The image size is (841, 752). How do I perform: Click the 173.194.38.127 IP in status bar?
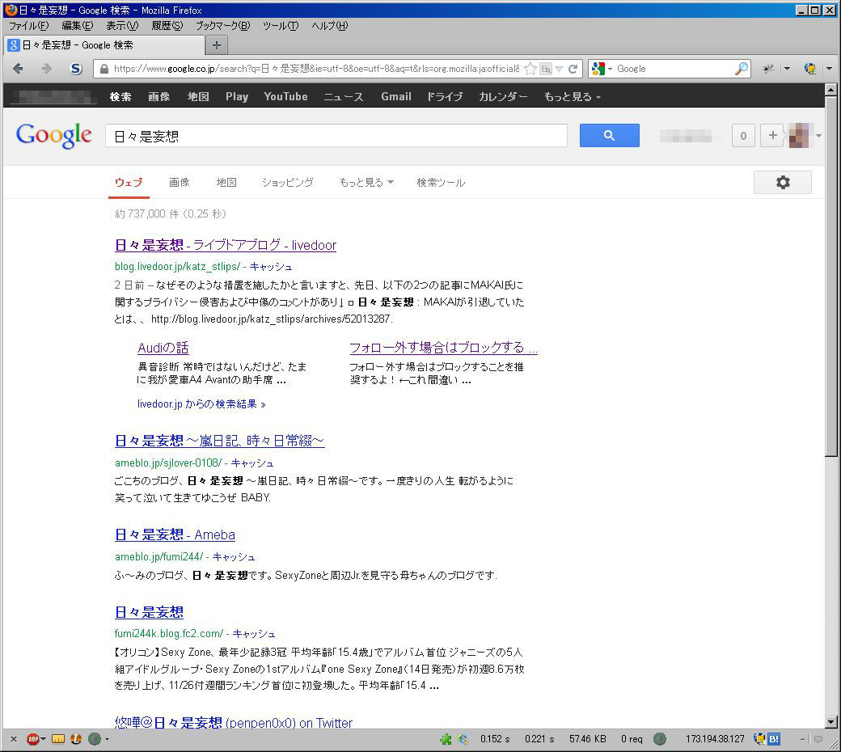tap(714, 739)
